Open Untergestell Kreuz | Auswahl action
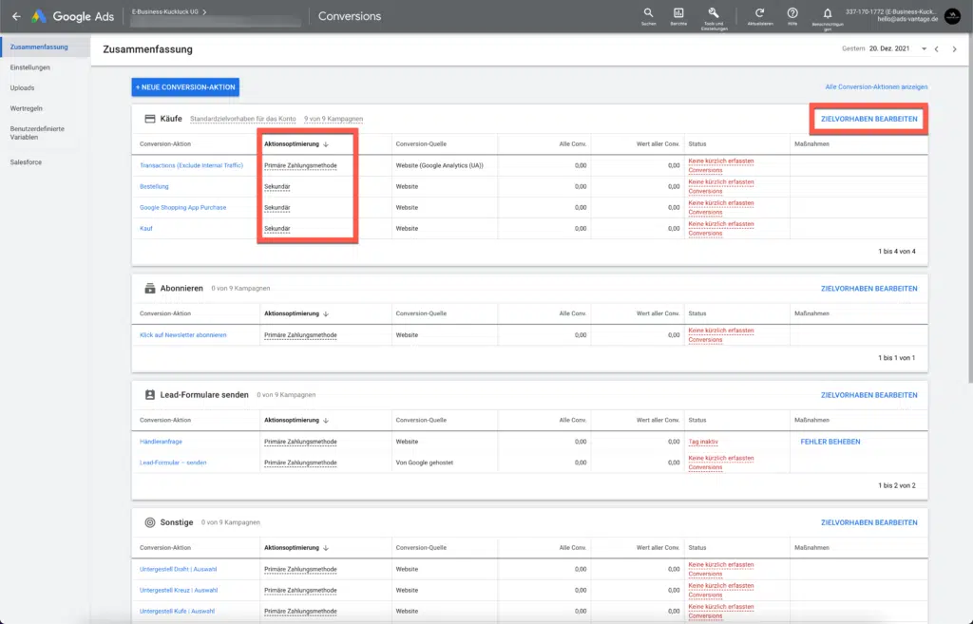The width and height of the screenshot is (973, 624). [x=179, y=591]
